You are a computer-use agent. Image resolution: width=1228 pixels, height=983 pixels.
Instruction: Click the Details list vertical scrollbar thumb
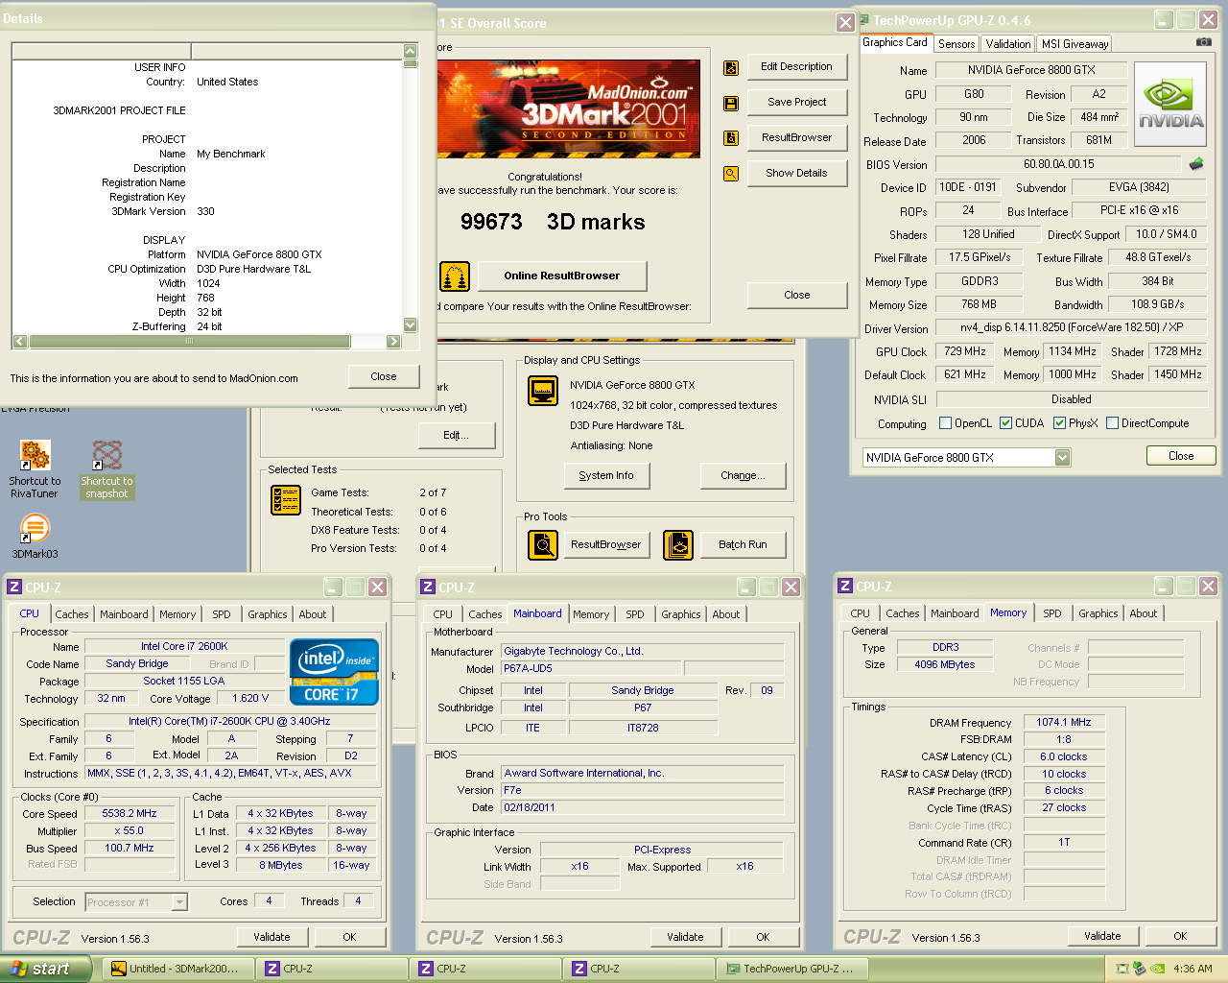point(411,64)
